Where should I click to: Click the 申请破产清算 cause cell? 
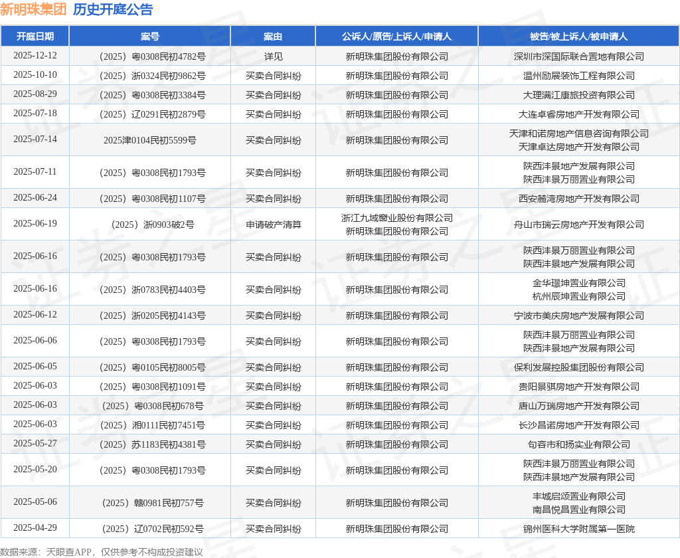click(273, 225)
